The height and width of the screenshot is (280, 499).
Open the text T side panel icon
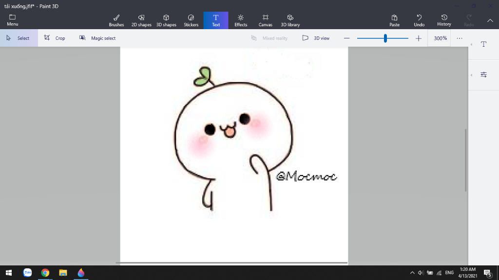click(x=483, y=44)
